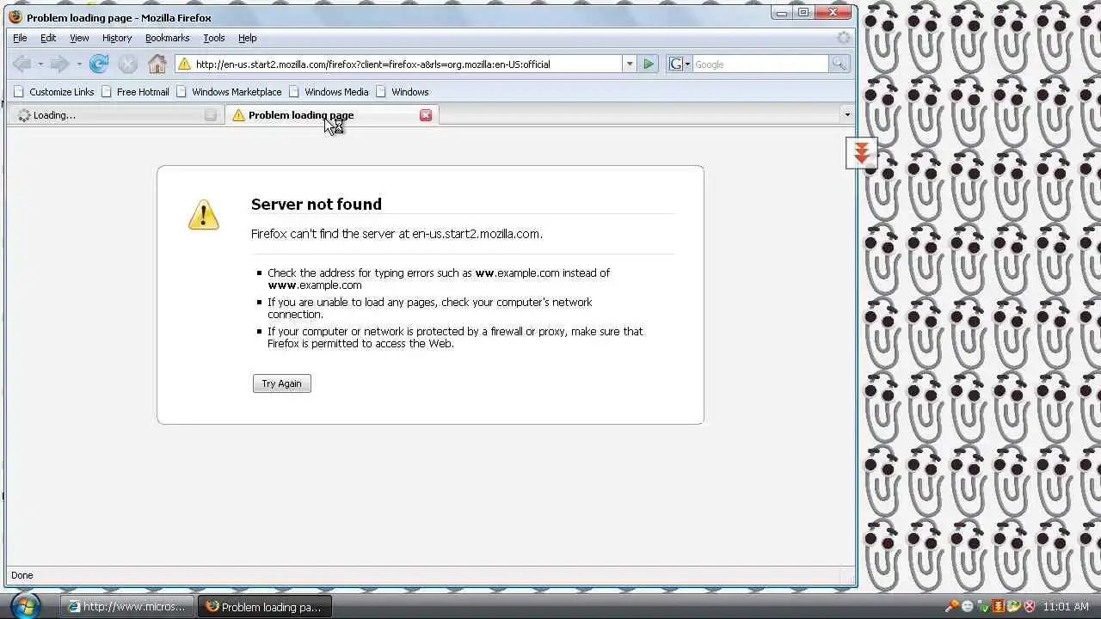Click the Stop loading button
This screenshot has width=1101, height=619.
pos(127,64)
